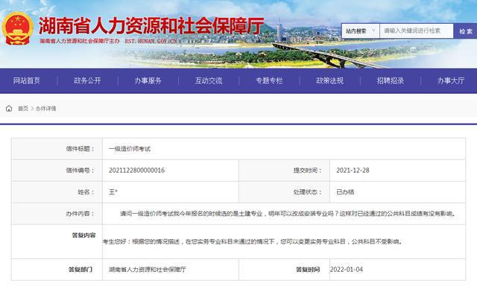Open the 办事服务 menu item
The image size is (477, 289).
pos(148,81)
